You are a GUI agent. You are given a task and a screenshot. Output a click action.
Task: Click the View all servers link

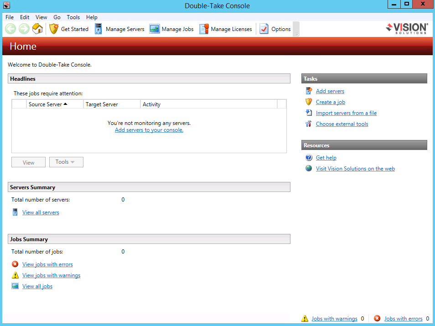41,212
